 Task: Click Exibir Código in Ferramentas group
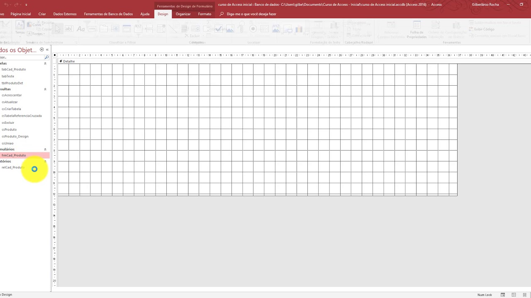481,29
